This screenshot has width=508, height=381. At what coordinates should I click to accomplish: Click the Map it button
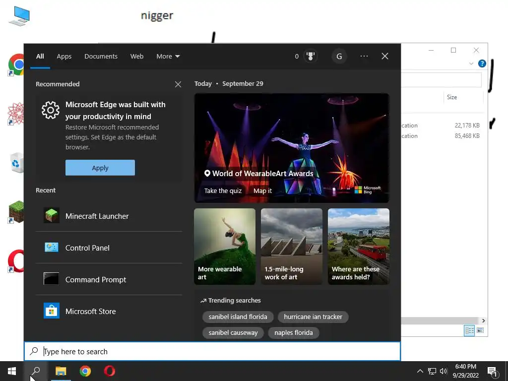click(263, 190)
